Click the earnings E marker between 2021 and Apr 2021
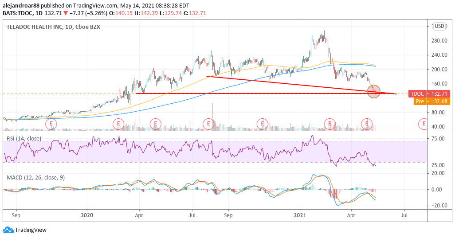This screenshot has height=238, width=455. tap(329, 124)
